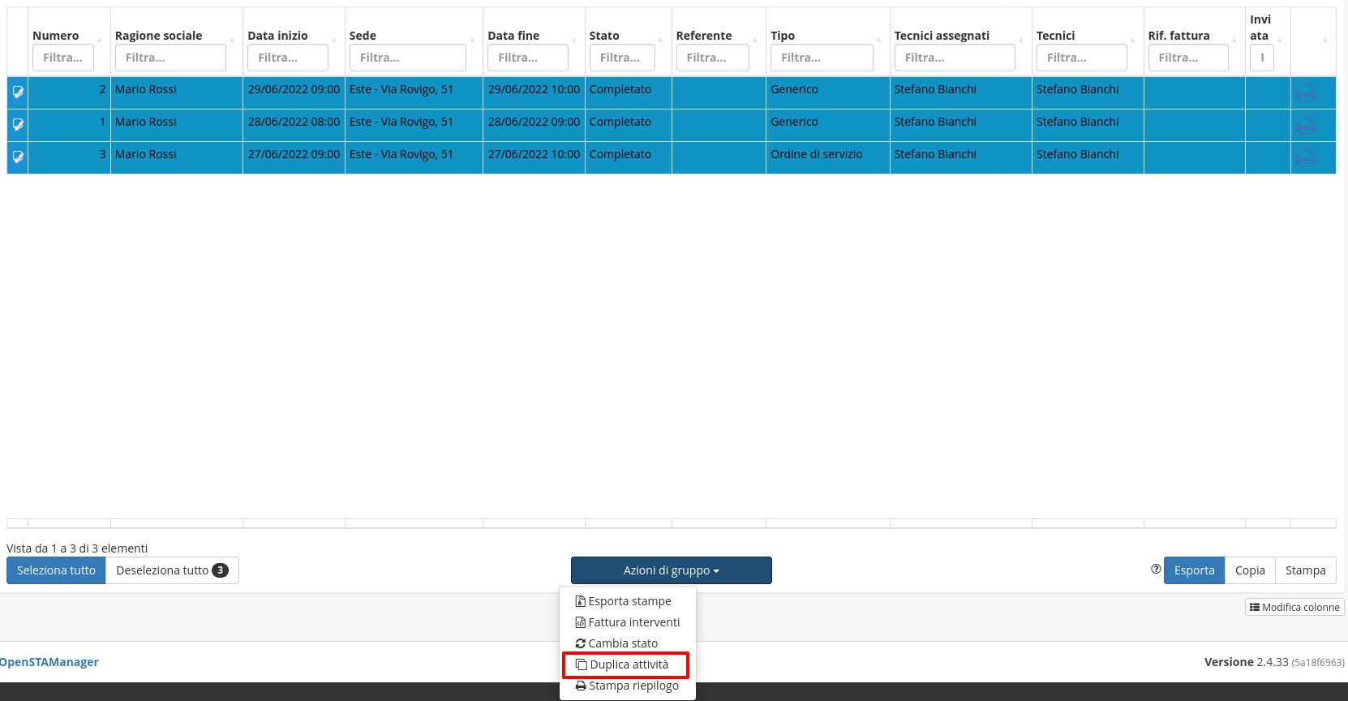The width and height of the screenshot is (1348, 701).
Task: Open the Modifica colonne options
Action: [x=1294, y=607]
